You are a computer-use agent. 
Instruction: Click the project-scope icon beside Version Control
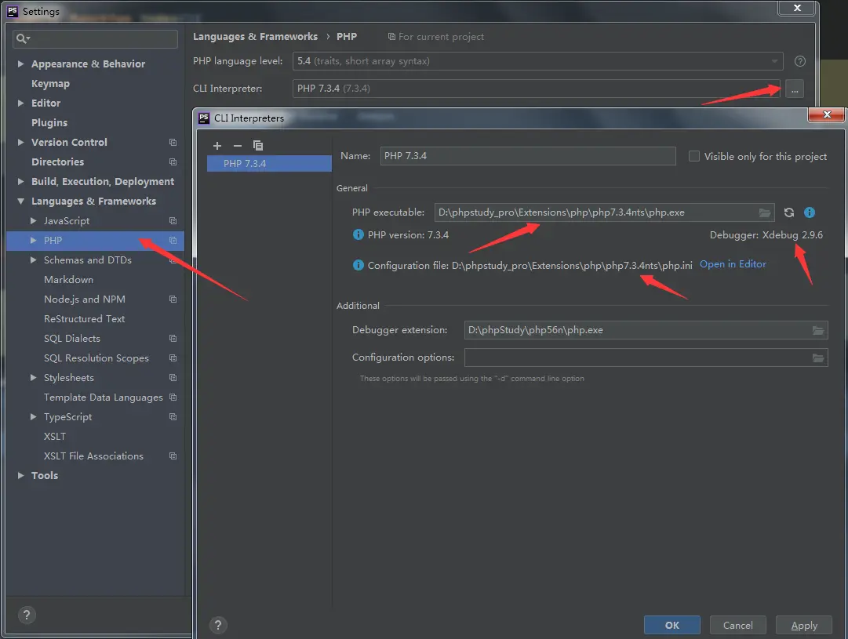coord(173,142)
